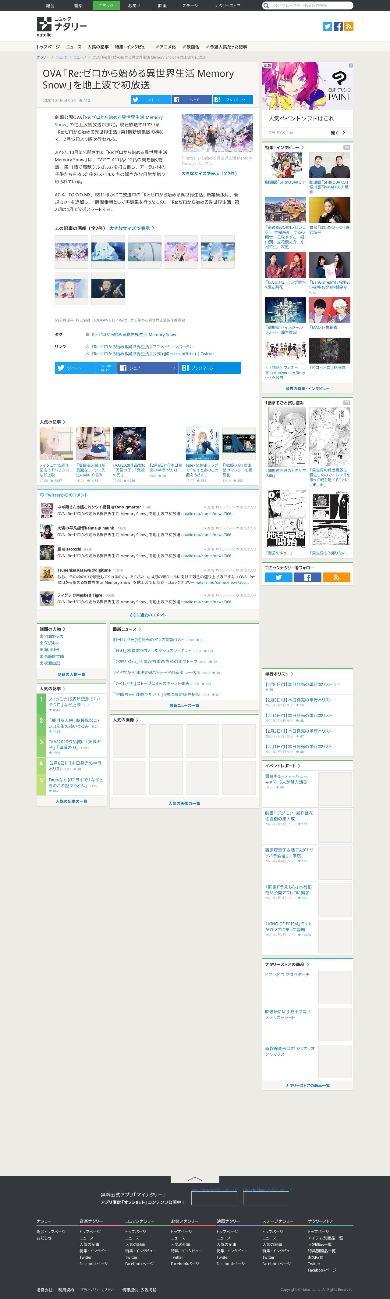The width and height of the screenshot is (390, 1299).
Task: Expand 特集・インタビュー sidebar heading
Action: pyautogui.click(x=284, y=148)
